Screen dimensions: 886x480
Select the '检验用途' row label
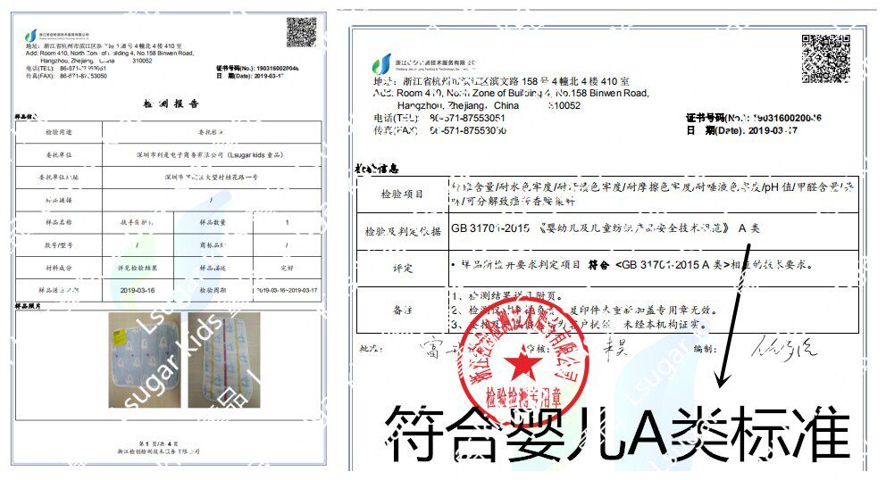coord(59,132)
